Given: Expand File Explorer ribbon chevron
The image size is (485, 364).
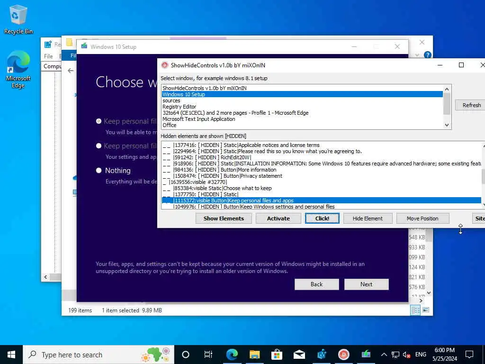Looking at the screenshot, I should (x=417, y=55).
